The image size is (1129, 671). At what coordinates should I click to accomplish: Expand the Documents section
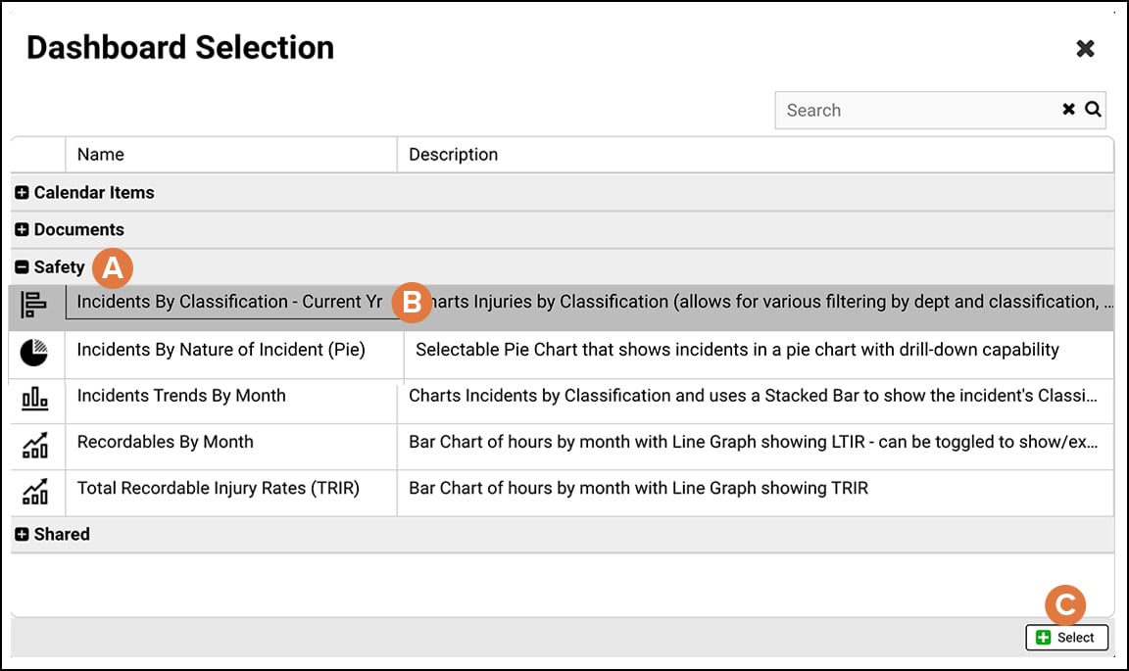point(21,229)
